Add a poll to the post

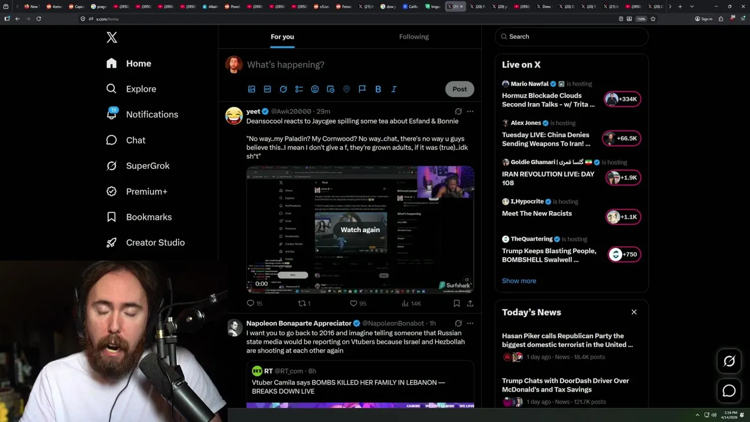(x=299, y=89)
